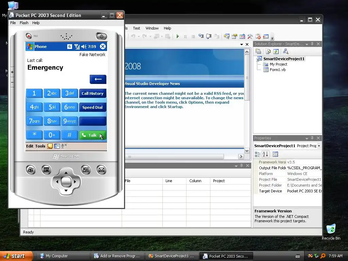Viewport: 348px width, 261px height.
Task: Click the Step Into toolbar icon
Action: point(201,36)
